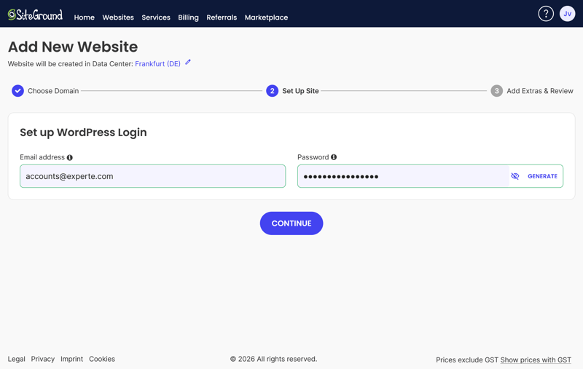Click step 2 Set Up Site circle
This screenshot has height=369, width=583.
pyautogui.click(x=272, y=91)
